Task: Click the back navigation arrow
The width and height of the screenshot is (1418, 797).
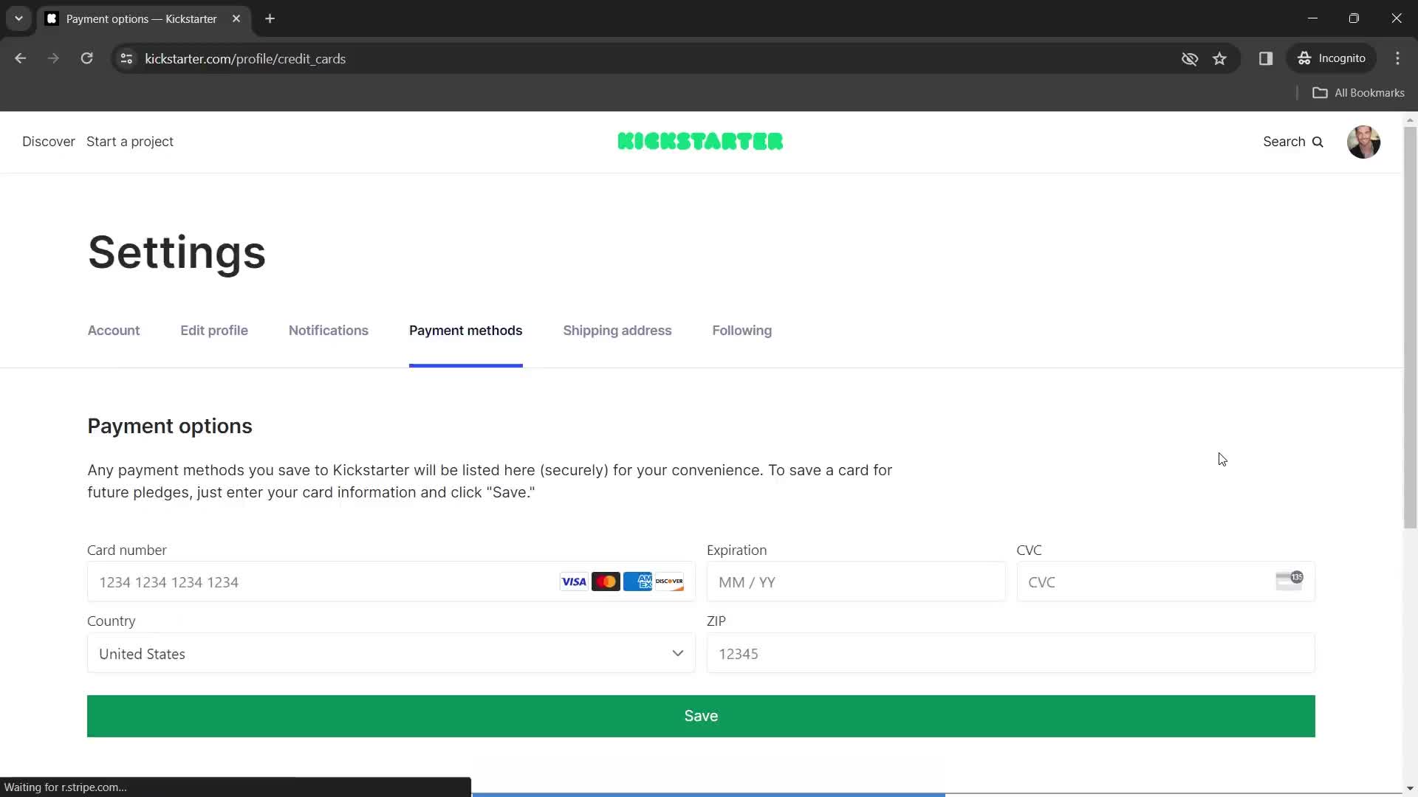Action: [x=21, y=58]
